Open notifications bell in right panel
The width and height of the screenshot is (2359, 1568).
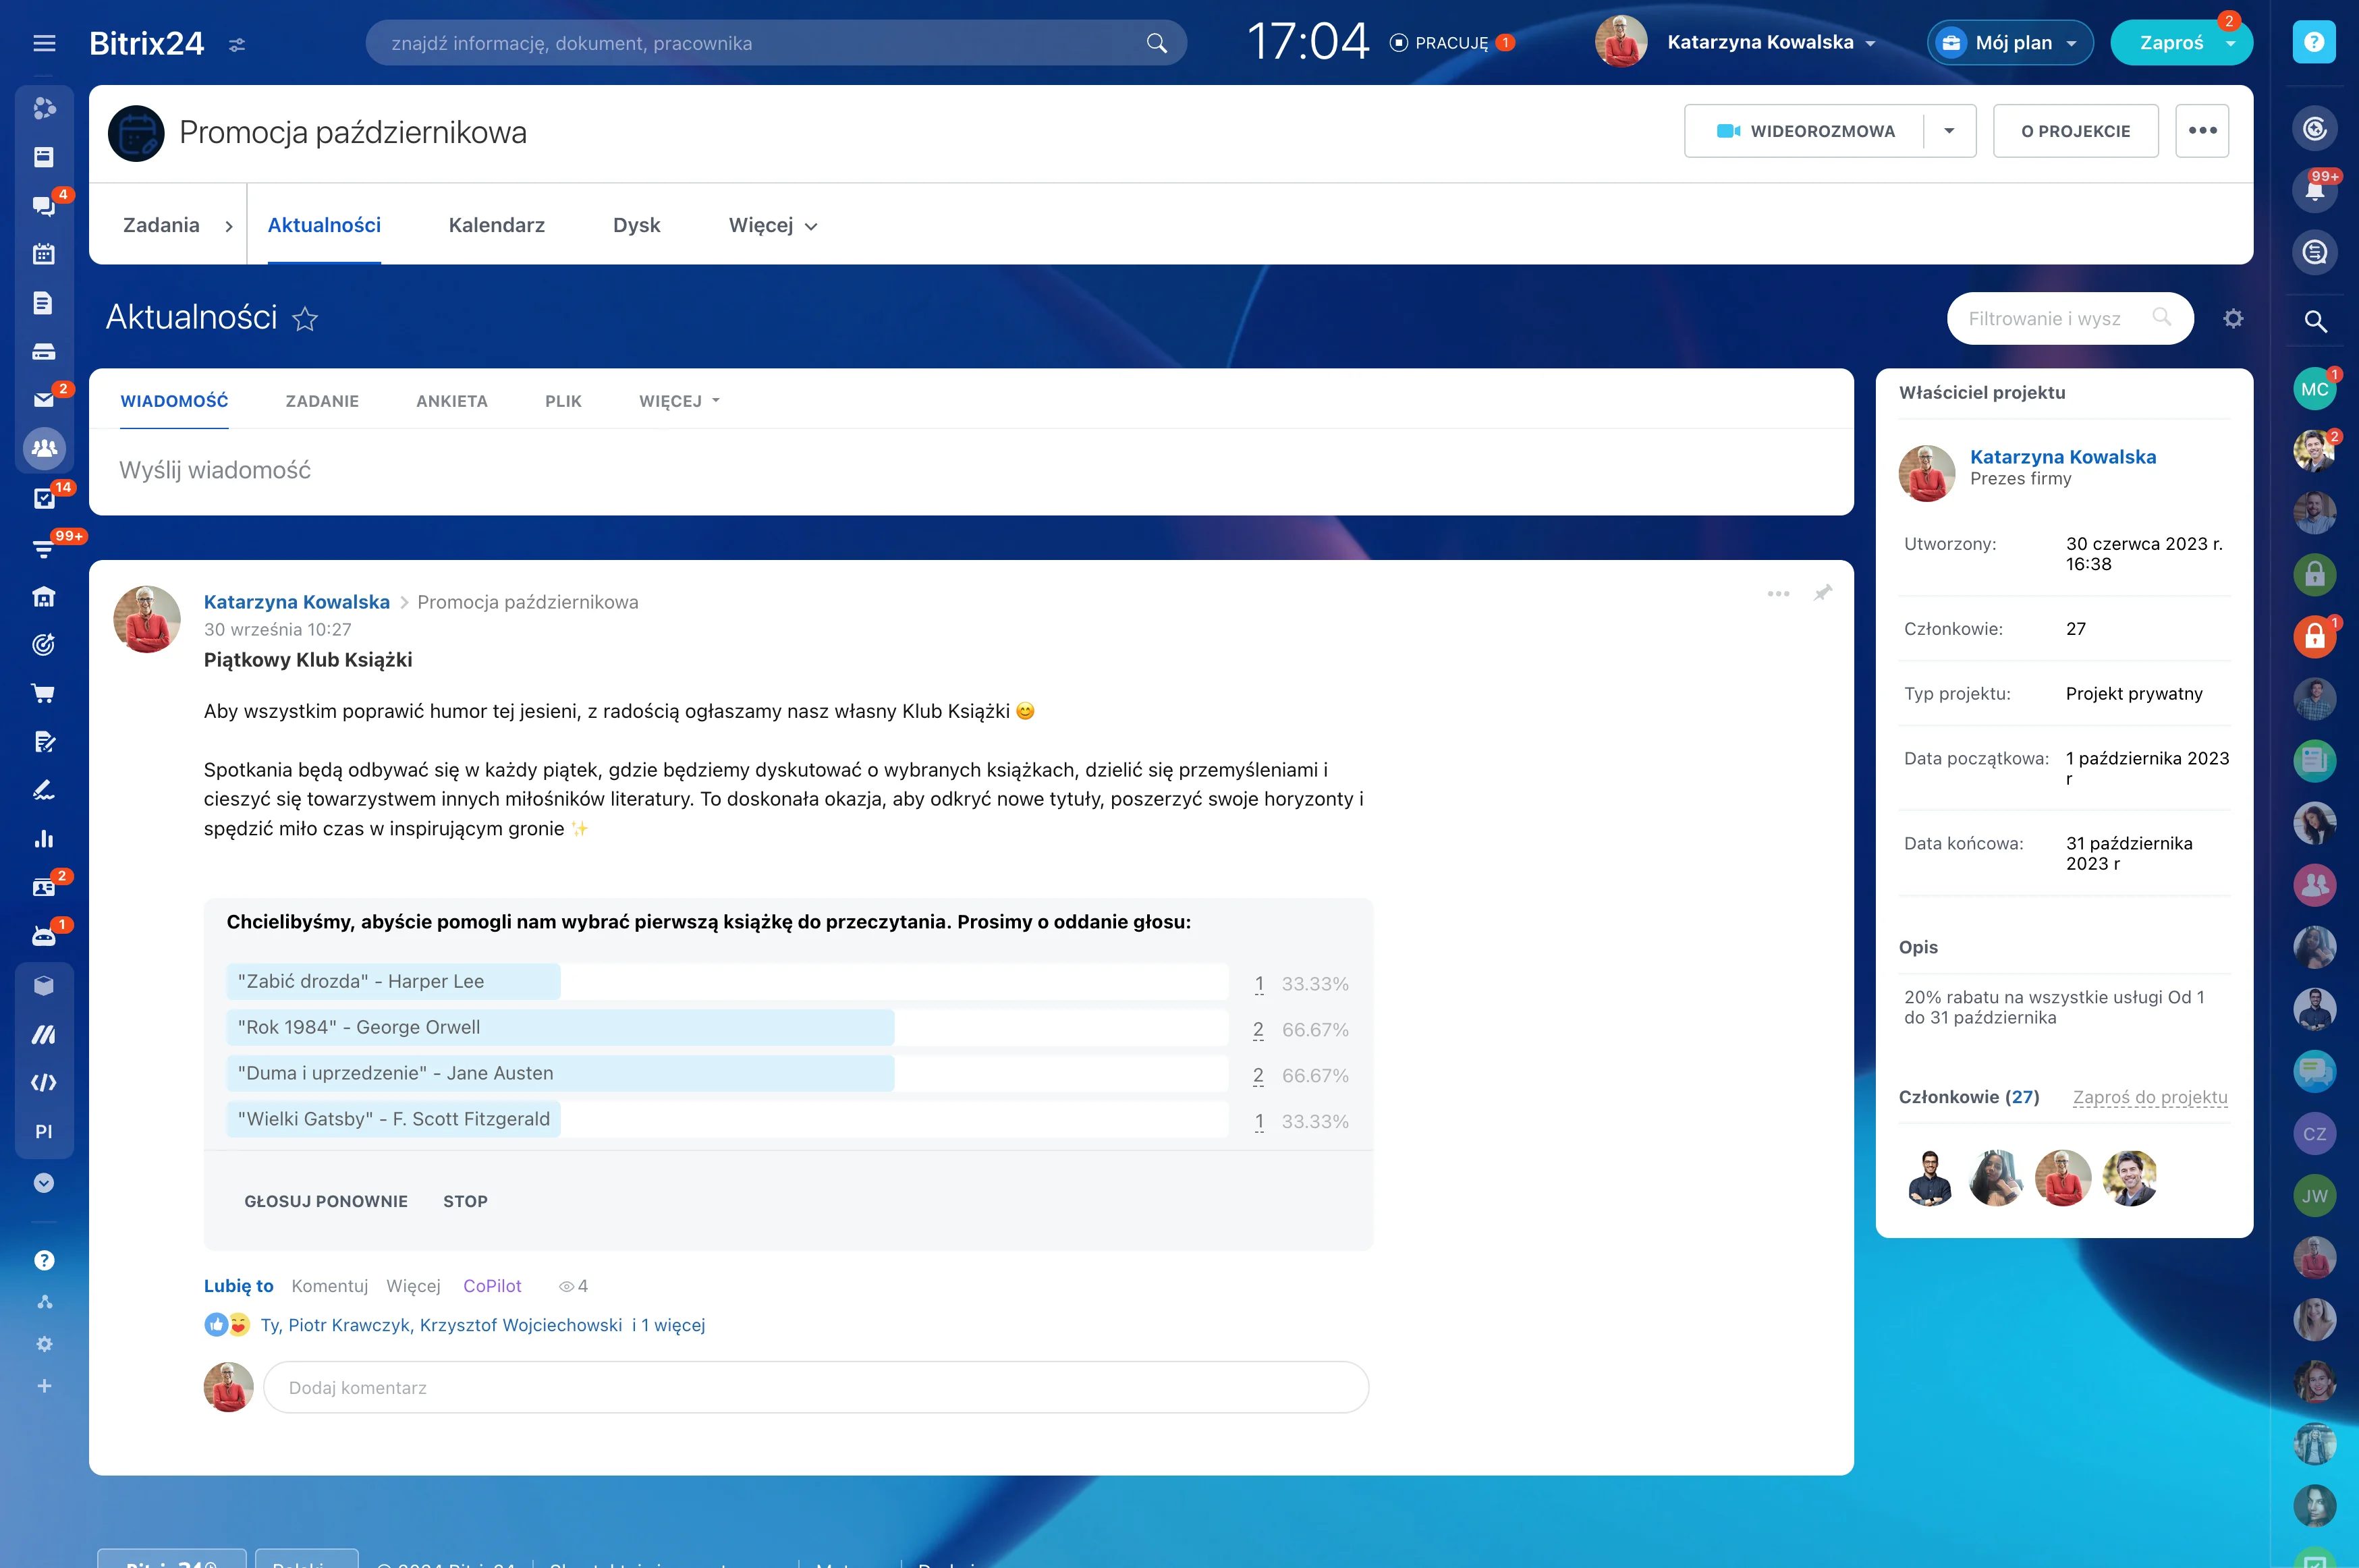[2314, 190]
